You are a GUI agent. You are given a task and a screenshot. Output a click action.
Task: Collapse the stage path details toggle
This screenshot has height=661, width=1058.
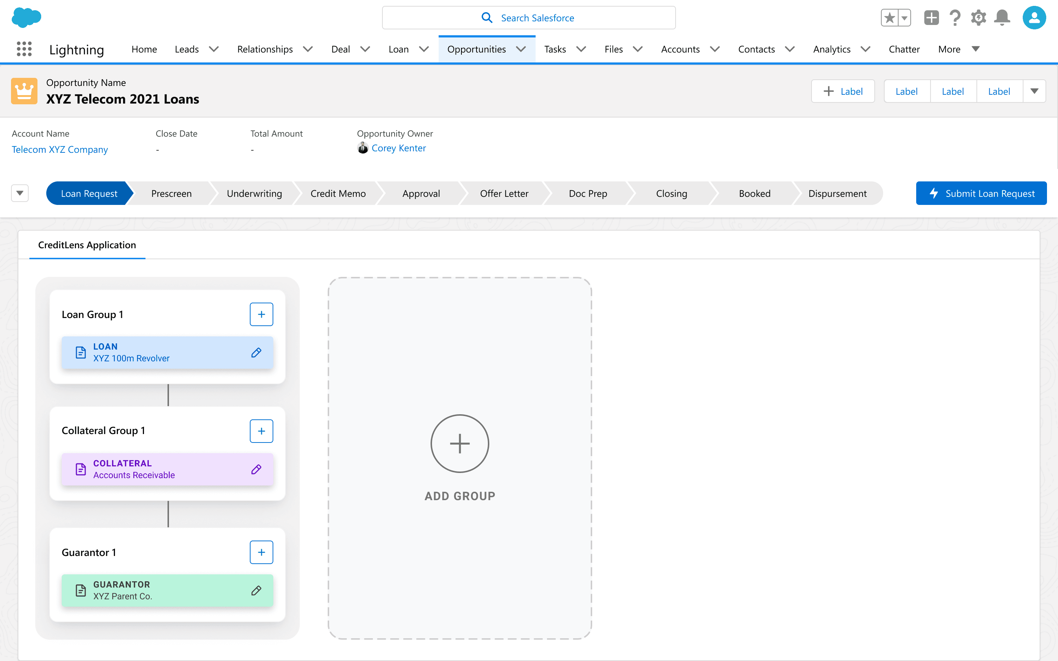click(20, 193)
